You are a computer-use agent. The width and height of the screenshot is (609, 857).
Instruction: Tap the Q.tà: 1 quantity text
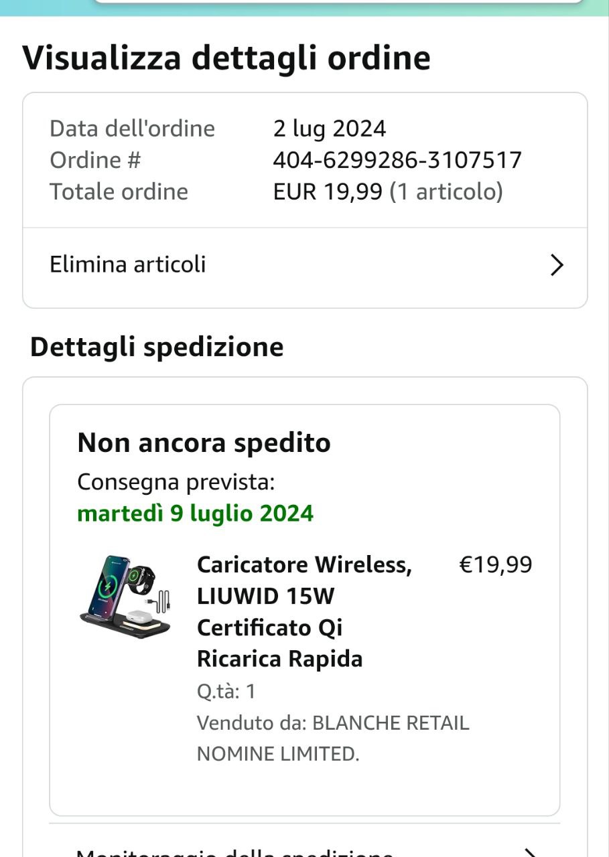(x=226, y=691)
